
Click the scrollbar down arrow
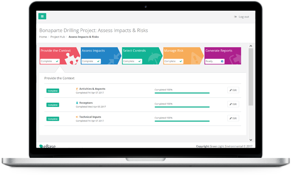[x=251, y=140]
